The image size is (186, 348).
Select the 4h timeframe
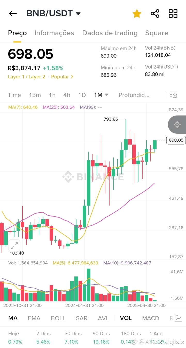coord(67,95)
